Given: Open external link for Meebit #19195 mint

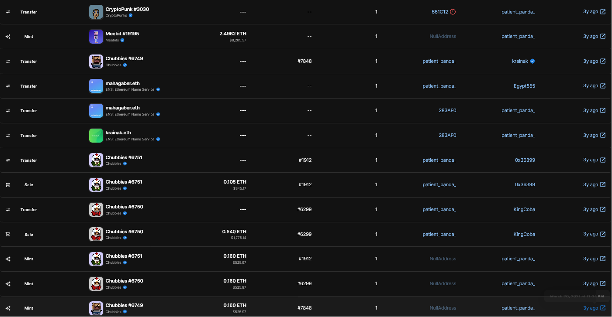Looking at the screenshot, I should pos(603,36).
